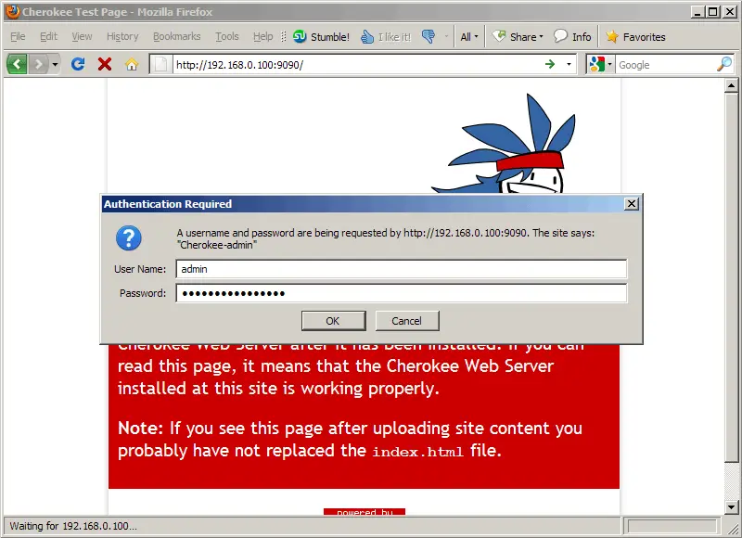This screenshot has height=538, width=742.
Task: Click the URL address field
Action: click(x=357, y=64)
